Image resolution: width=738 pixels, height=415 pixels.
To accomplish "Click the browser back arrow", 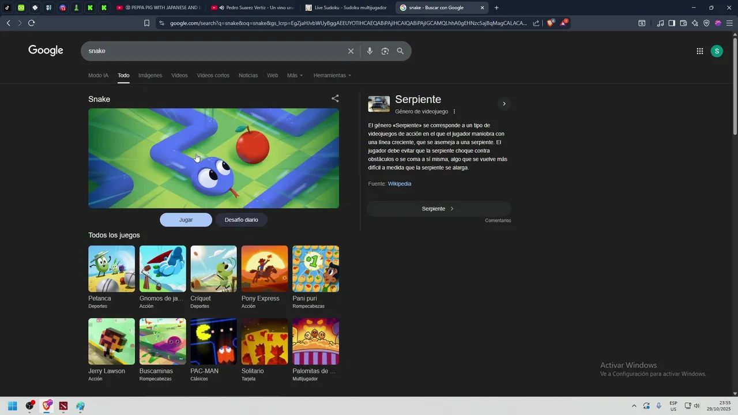I will (x=8, y=23).
